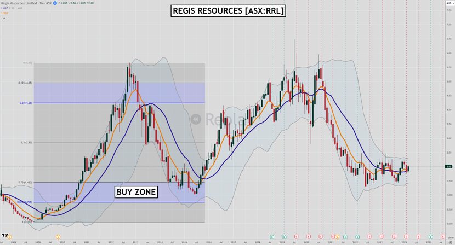This screenshot has height=245, width=455.
Task: Click the current price label 2.02 on axis
Action: click(448, 166)
